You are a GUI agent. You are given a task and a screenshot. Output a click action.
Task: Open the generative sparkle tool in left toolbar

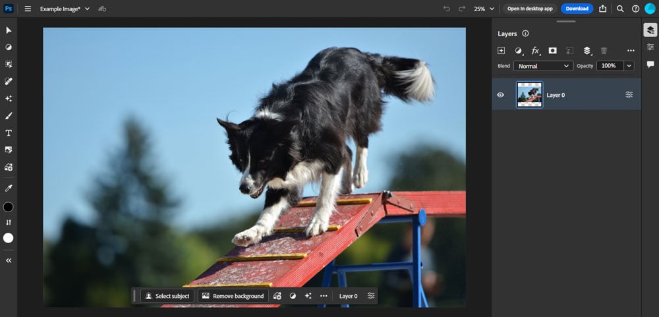[x=9, y=98]
